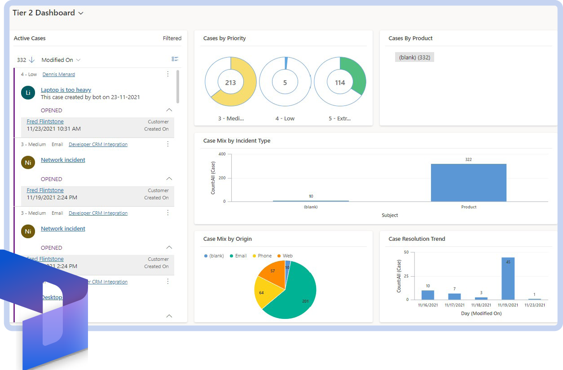Collapse the Laptop is too heavy case details
The width and height of the screenshot is (563, 370).
click(x=169, y=110)
